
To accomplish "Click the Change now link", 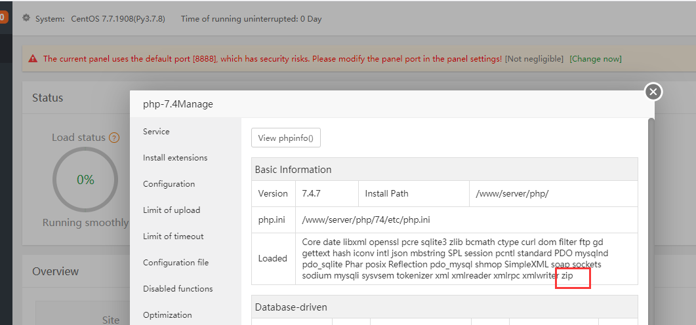I will pyautogui.click(x=595, y=59).
